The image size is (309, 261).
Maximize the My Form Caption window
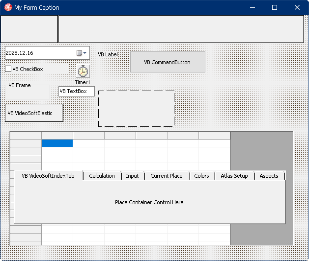point(275,7)
